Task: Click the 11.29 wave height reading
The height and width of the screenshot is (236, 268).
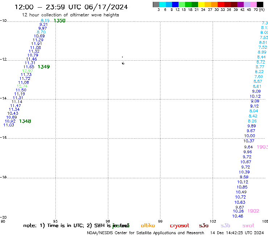Action: click(38, 40)
